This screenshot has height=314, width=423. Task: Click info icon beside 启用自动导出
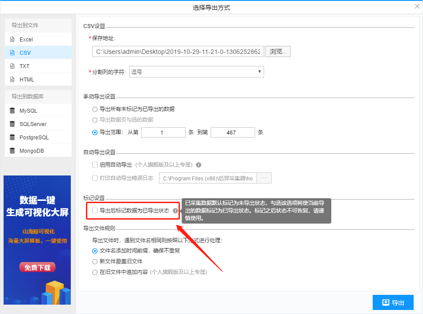tap(199, 165)
